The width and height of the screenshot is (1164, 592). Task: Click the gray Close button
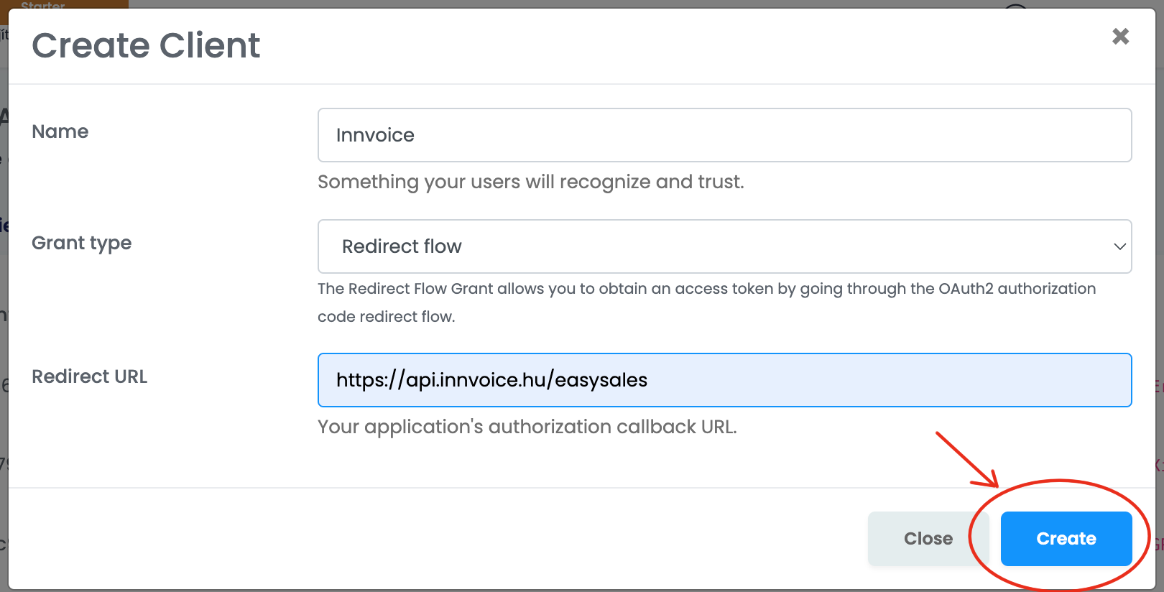[x=928, y=539]
